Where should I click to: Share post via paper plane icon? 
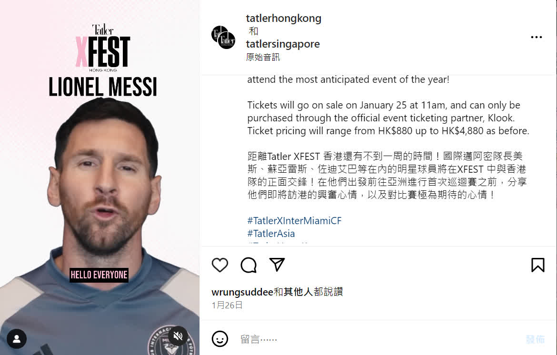277,265
